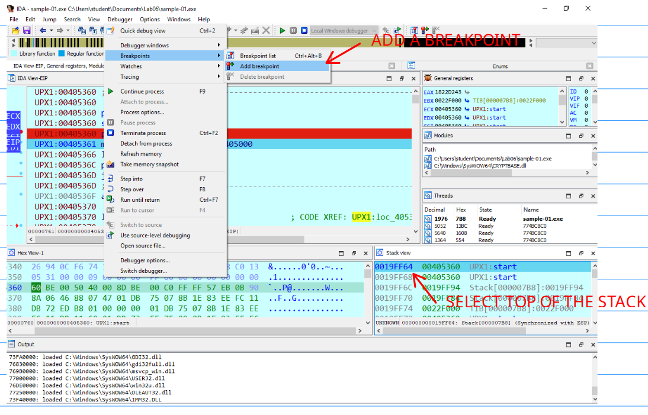This screenshot has width=648, height=415.
Task: Open the dropdown right of navigation band
Action: (x=566, y=43)
